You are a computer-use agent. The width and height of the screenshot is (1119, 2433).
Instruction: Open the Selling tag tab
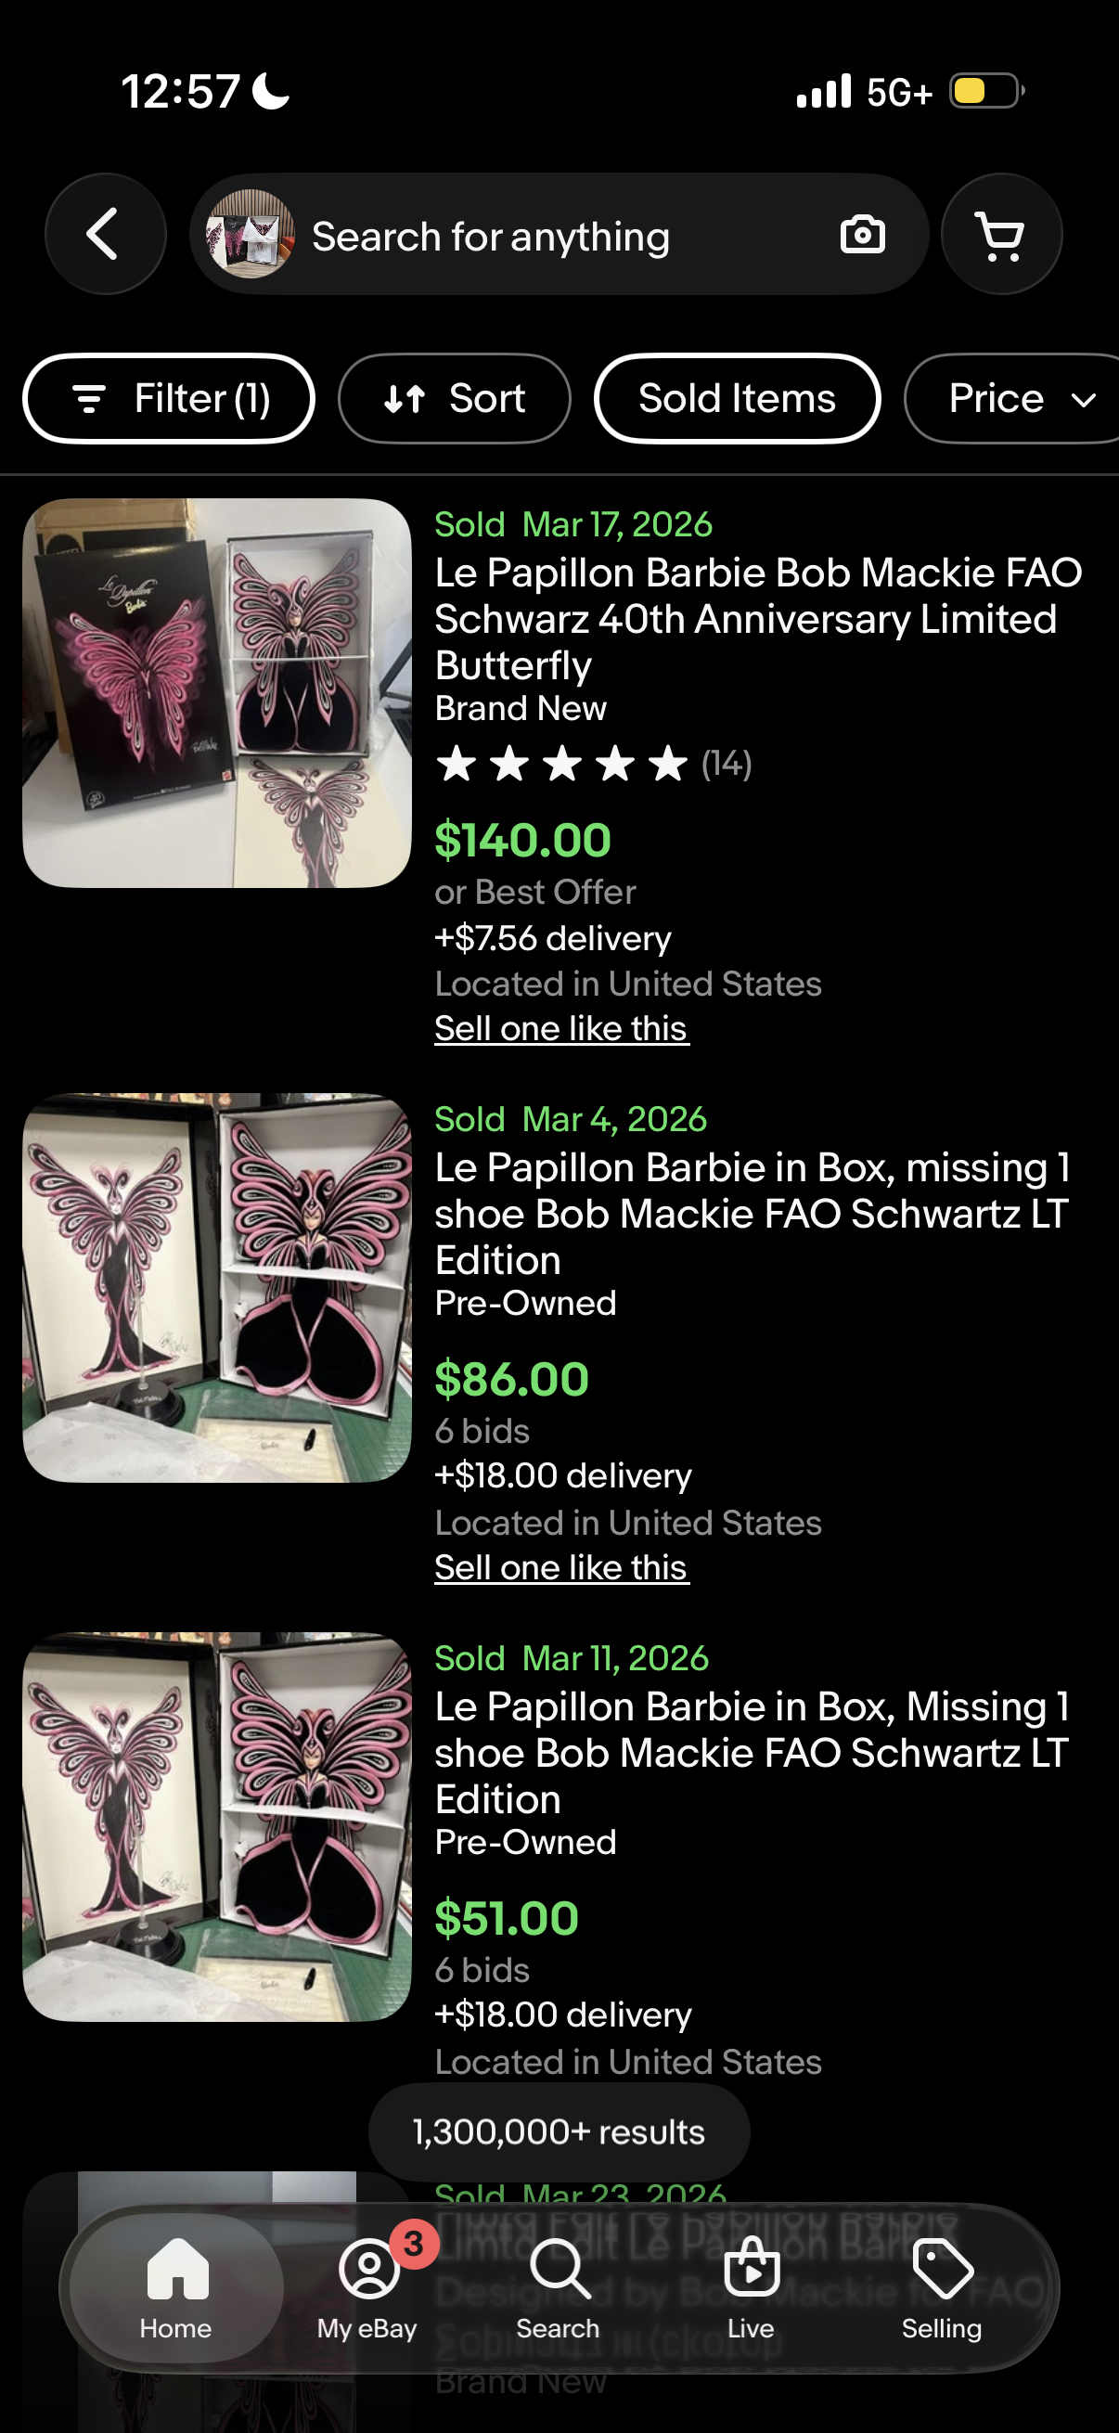click(942, 2286)
